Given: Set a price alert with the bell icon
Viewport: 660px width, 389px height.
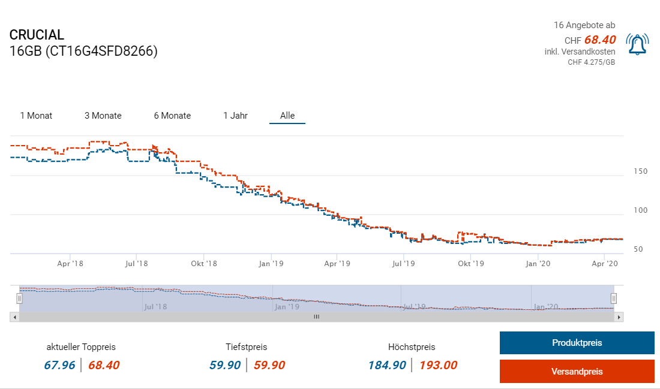Looking at the screenshot, I should [637, 44].
